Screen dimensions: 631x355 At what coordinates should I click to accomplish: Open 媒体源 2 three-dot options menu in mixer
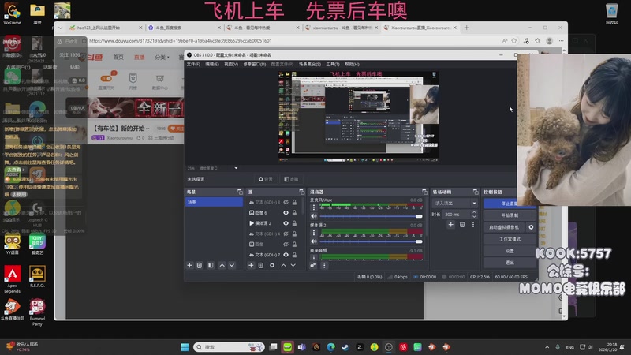[x=314, y=233]
